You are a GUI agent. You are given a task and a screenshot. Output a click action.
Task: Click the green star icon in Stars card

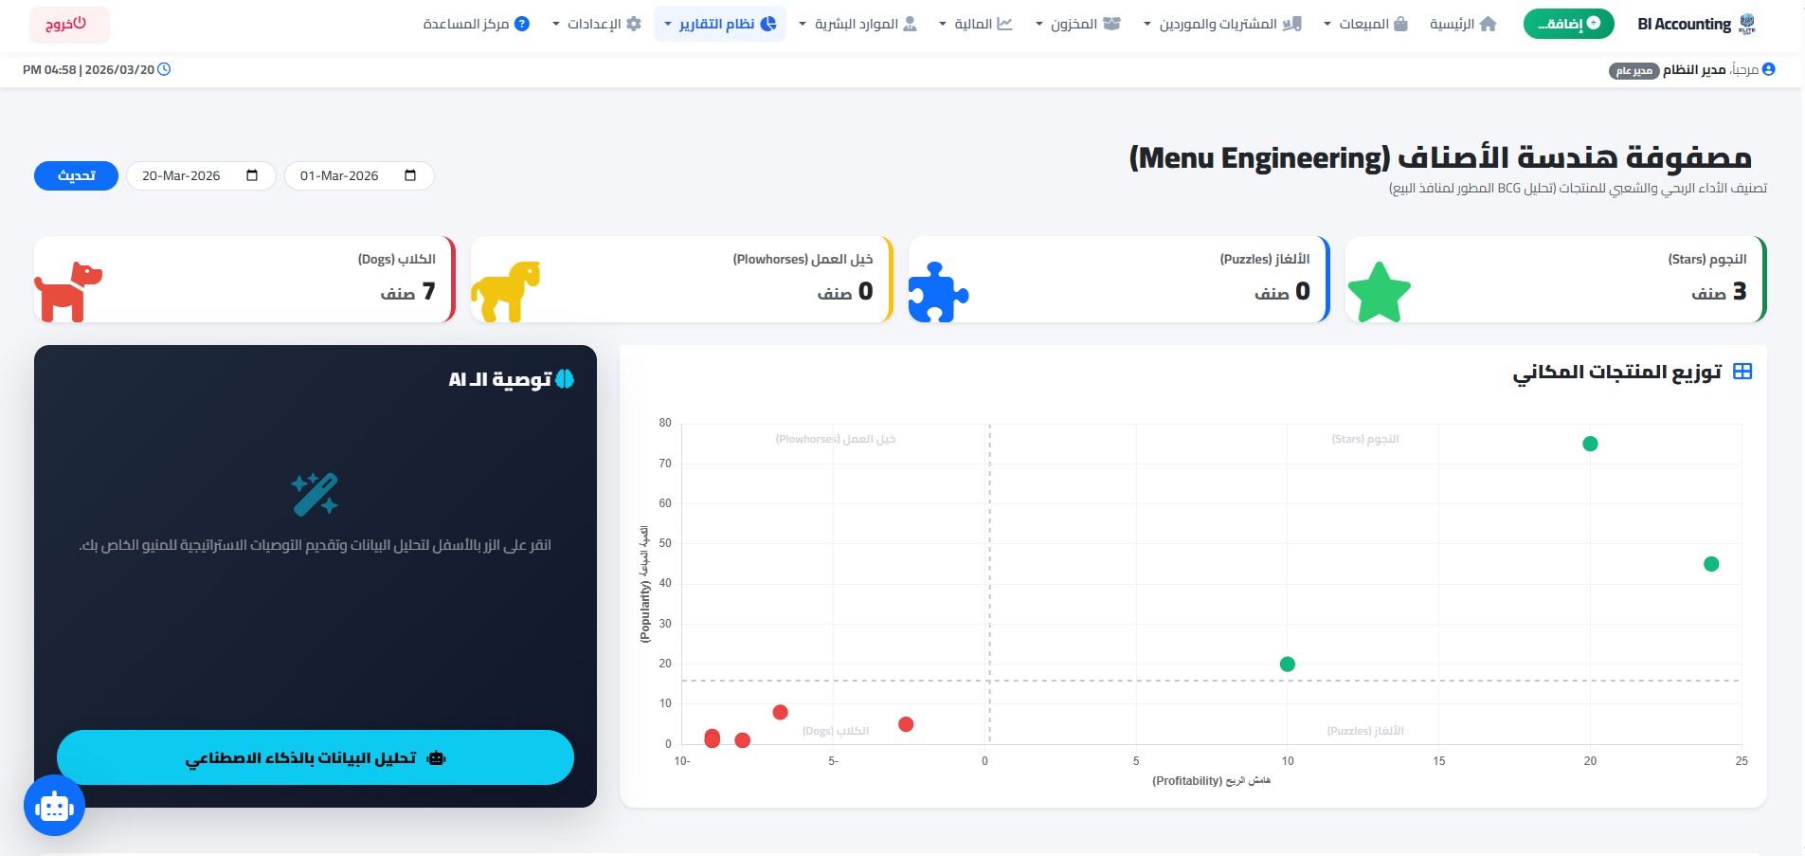pyautogui.click(x=1379, y=292)
